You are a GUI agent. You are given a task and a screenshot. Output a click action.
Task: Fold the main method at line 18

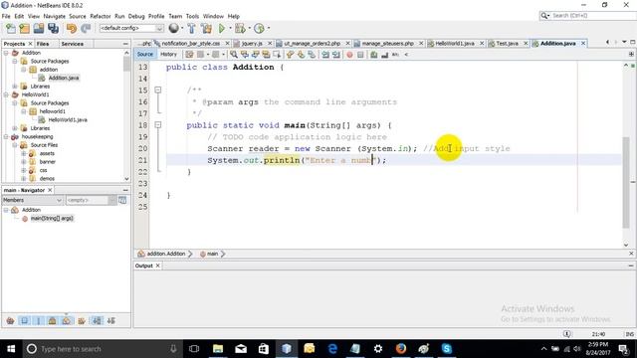pyautogui.click(x=158, y=125)
